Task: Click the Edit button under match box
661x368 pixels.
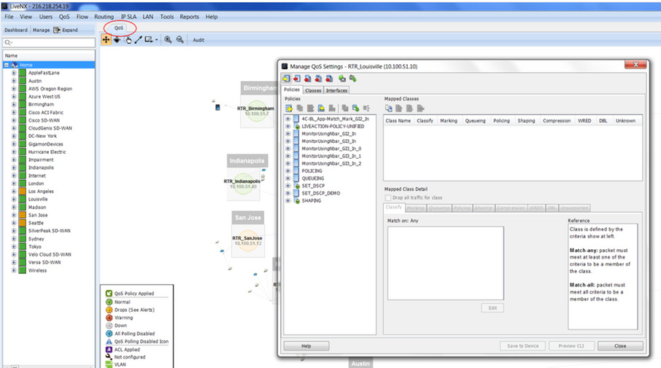Action: (x=492, y=308)
